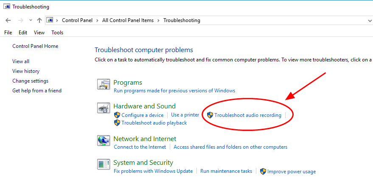
Task: Click the System and Security icon
Action: (104, 164)
